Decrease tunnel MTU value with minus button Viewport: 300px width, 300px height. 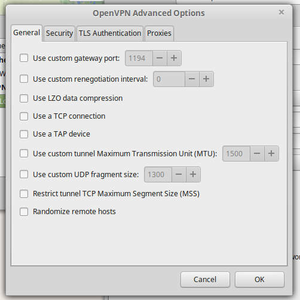pos(257,153)
